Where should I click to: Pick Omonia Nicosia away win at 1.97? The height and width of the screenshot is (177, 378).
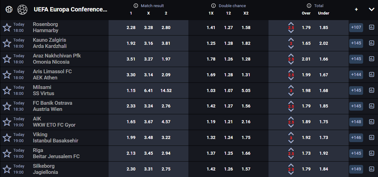166,59
